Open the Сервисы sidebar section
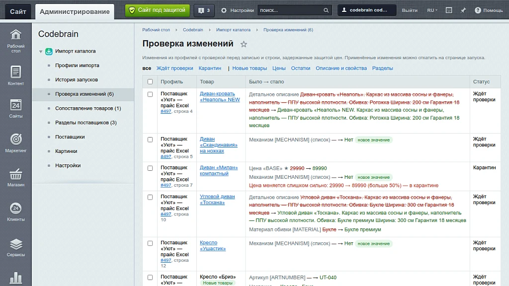The image size is (509, 286). pos(15,247)
